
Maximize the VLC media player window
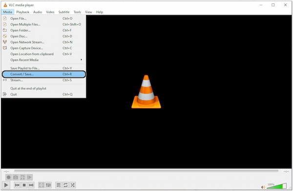tap(273, 5)
